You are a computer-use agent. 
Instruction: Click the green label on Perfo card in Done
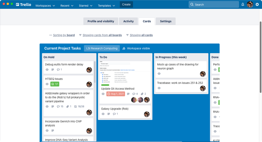pyautogui.click(x=219, y=69)
